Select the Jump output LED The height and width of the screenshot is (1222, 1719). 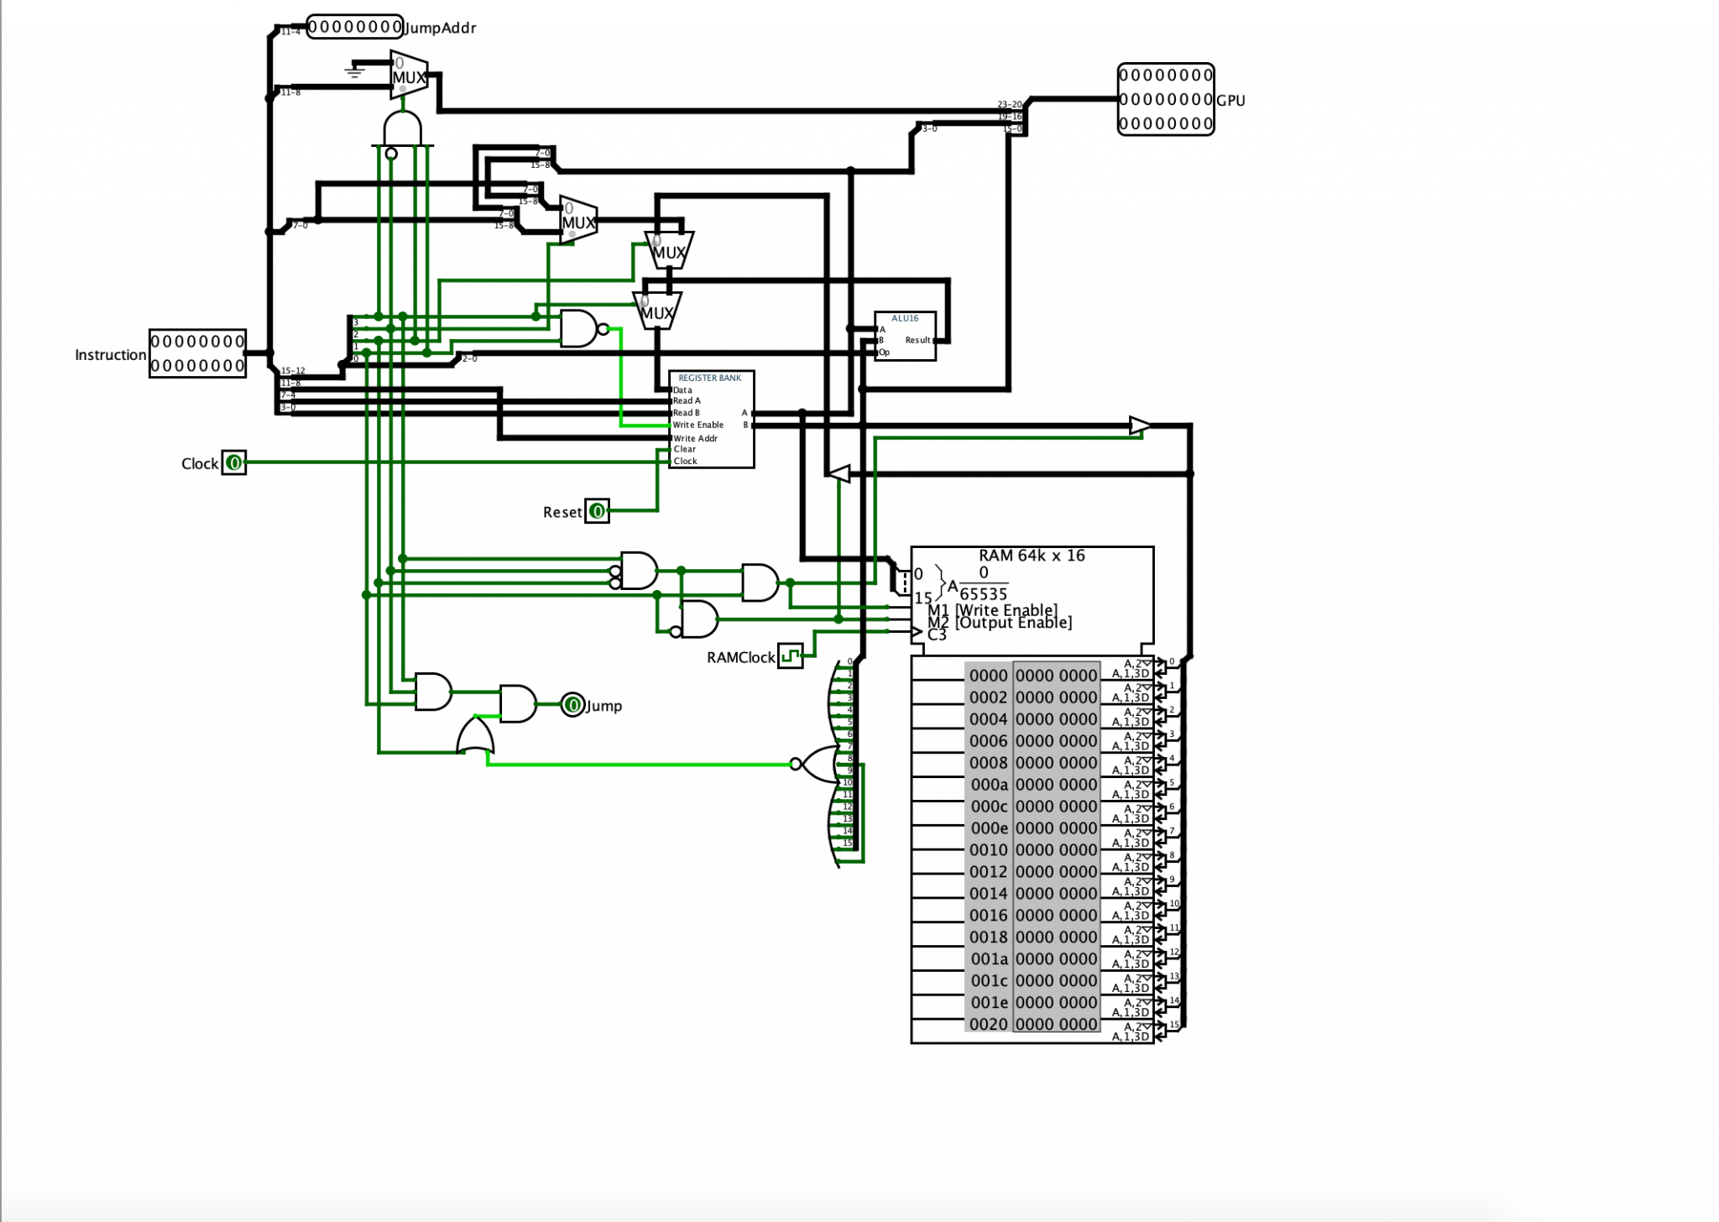tap(572, 705)
